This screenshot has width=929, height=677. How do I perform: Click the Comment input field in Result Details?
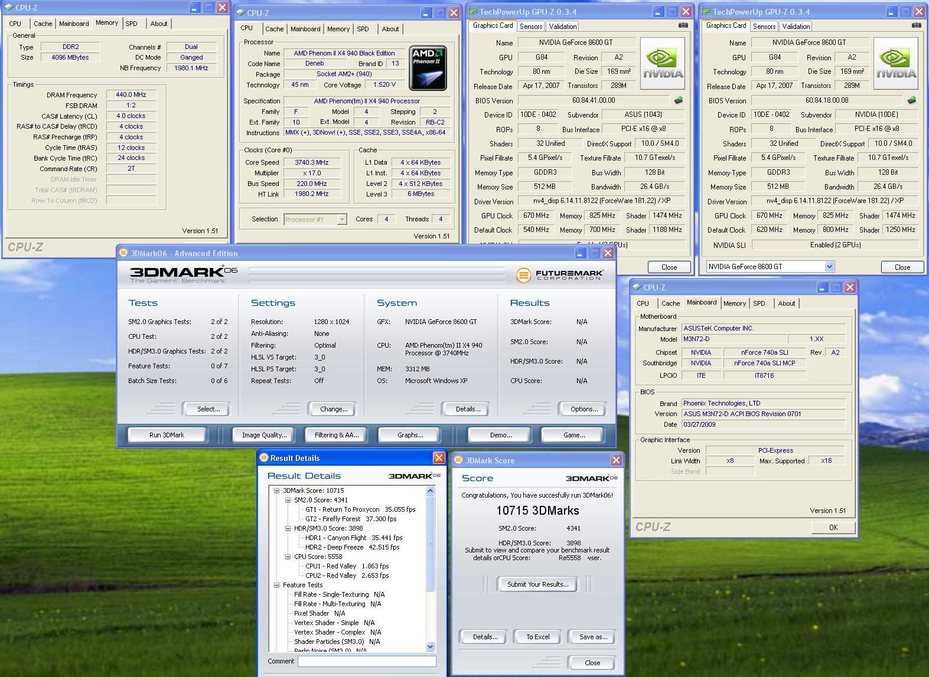point(367,662)
